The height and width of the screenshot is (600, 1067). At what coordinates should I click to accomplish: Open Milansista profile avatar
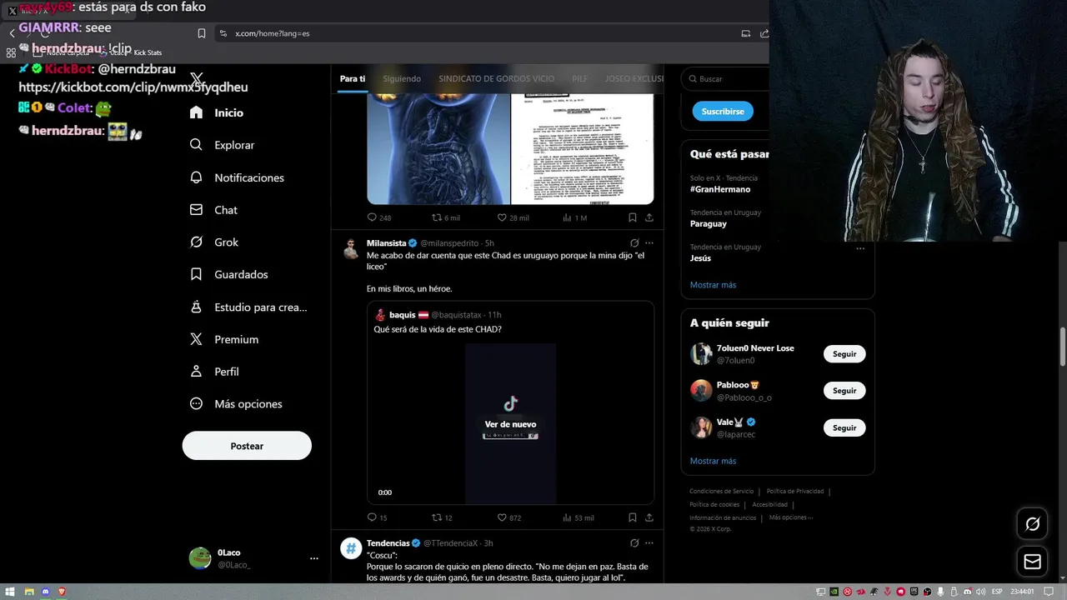point(351,249)
